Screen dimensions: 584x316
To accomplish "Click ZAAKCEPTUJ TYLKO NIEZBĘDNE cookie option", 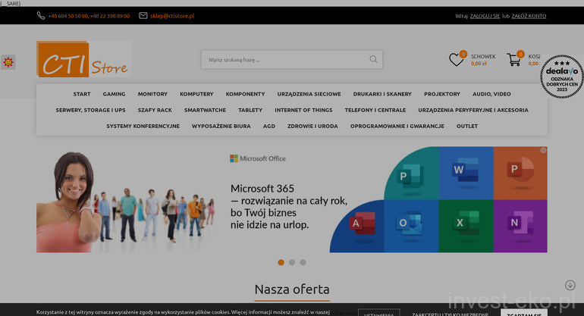I will tap(450, 314).
